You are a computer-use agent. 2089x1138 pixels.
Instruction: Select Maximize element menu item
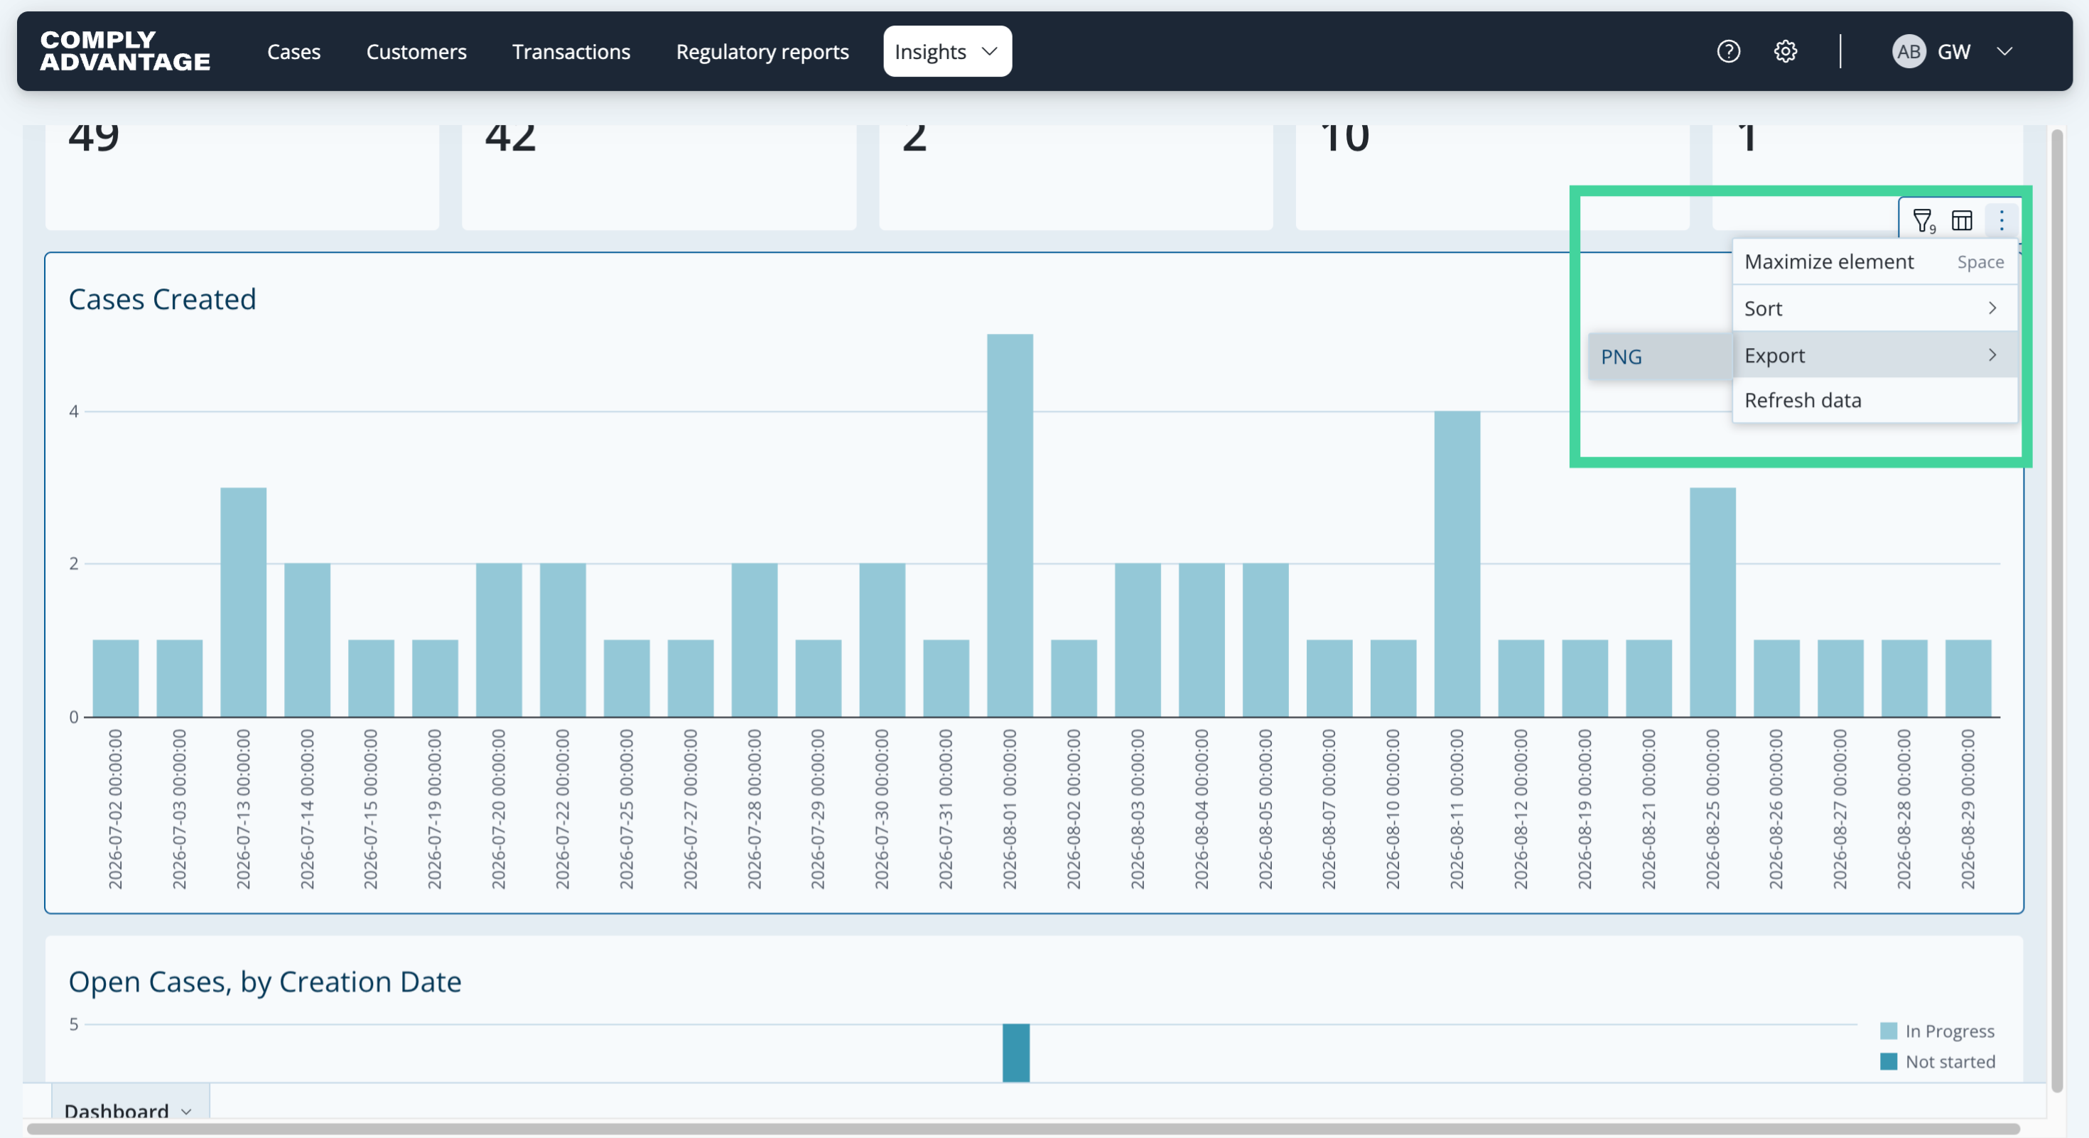1874,262
